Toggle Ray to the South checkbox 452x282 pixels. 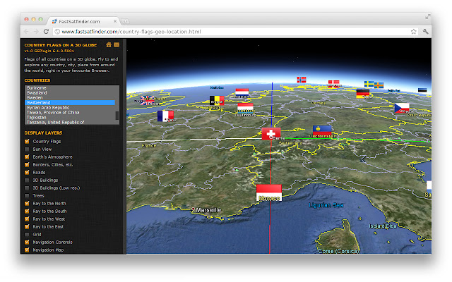tap(27, 211)
